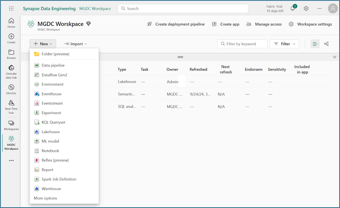Click MGDC Worskpace link in top bar

[95, 8]
